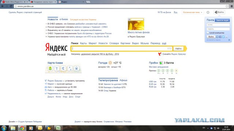Viewport: 234px width, 131px height.
Task: Open the Карта Киева link
Action: click(x=55, y=63)
